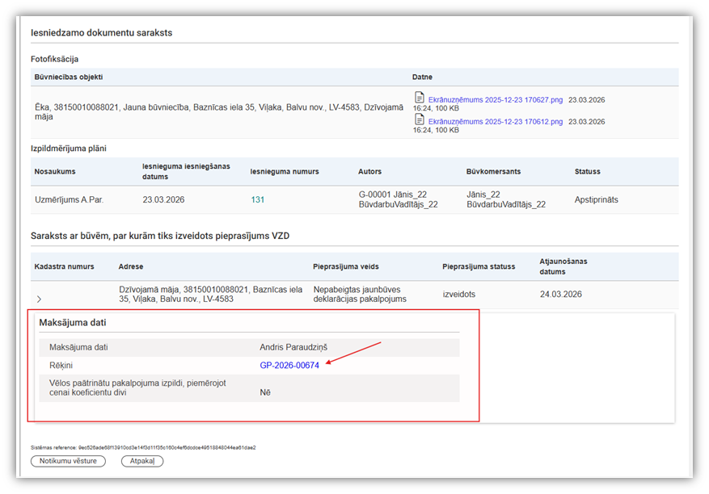Click the document icon beside the 170612.png file
This screenshot has width=709, height=494.
pyautogui.click(x=420, y=119)
